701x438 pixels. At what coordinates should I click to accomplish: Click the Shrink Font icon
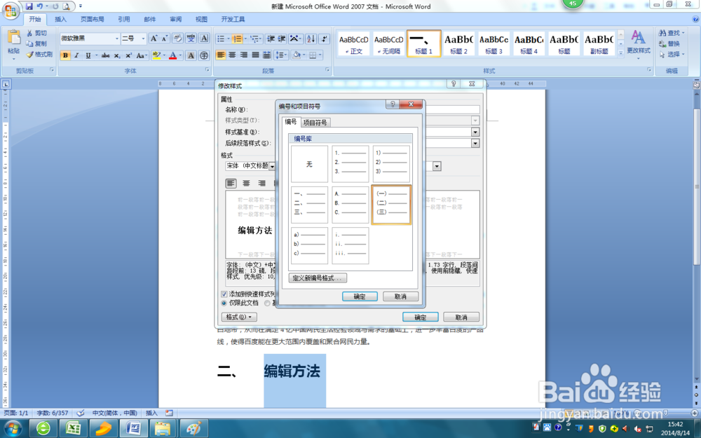pos(165,39)
